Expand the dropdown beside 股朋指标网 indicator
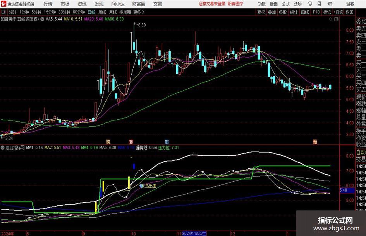The width and height of the screenshot is (366, 236). pyautogui.click(x=3, y=148)
